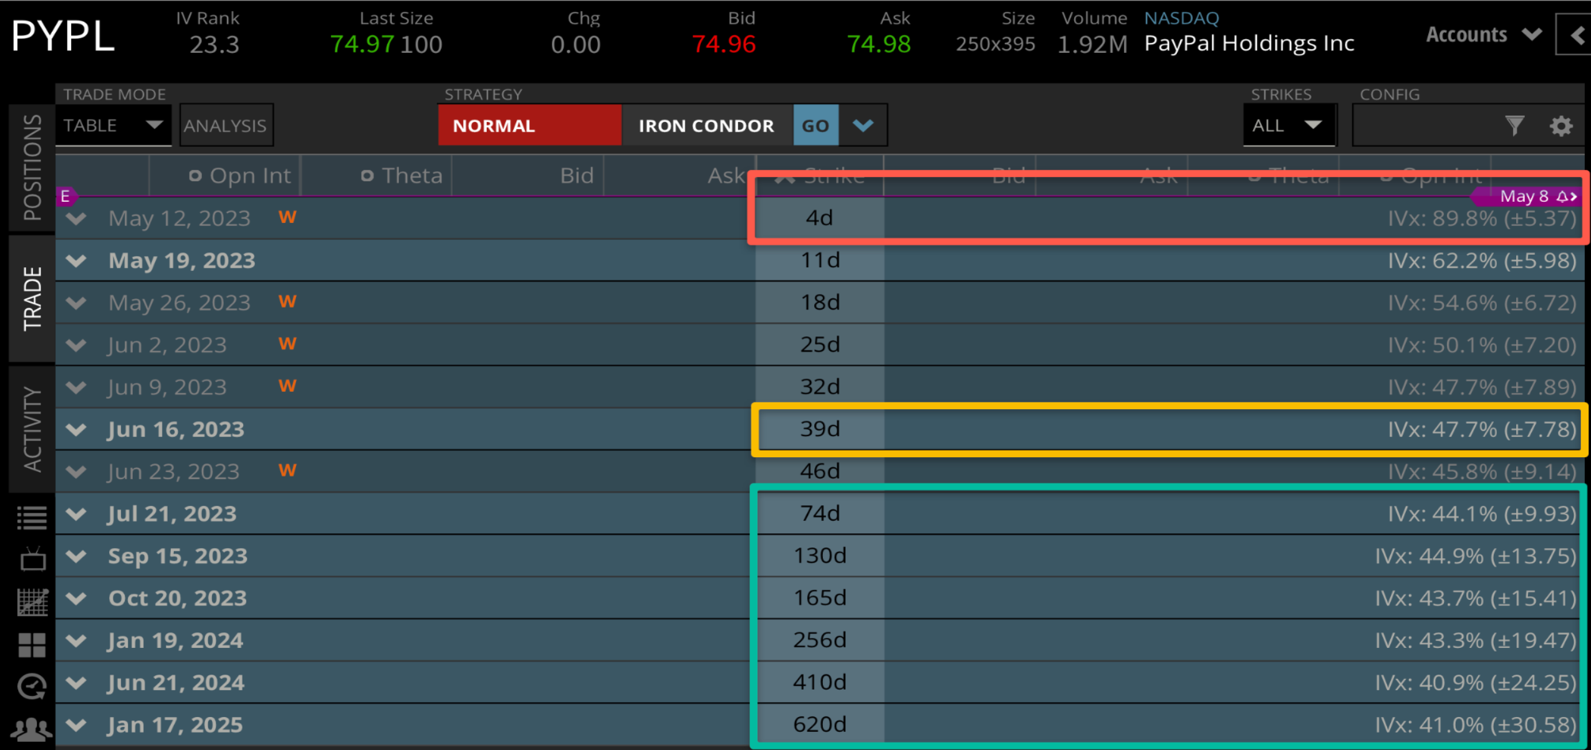Viewport: 1591px width, 750px height.
Task: Toggle the Opn Int column header selector
Action: tap(195, 176)
